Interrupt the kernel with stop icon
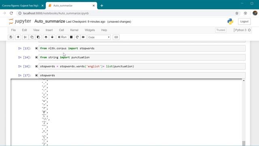The width and height of the screenshot is (259, 146). (x=71, y=37)
